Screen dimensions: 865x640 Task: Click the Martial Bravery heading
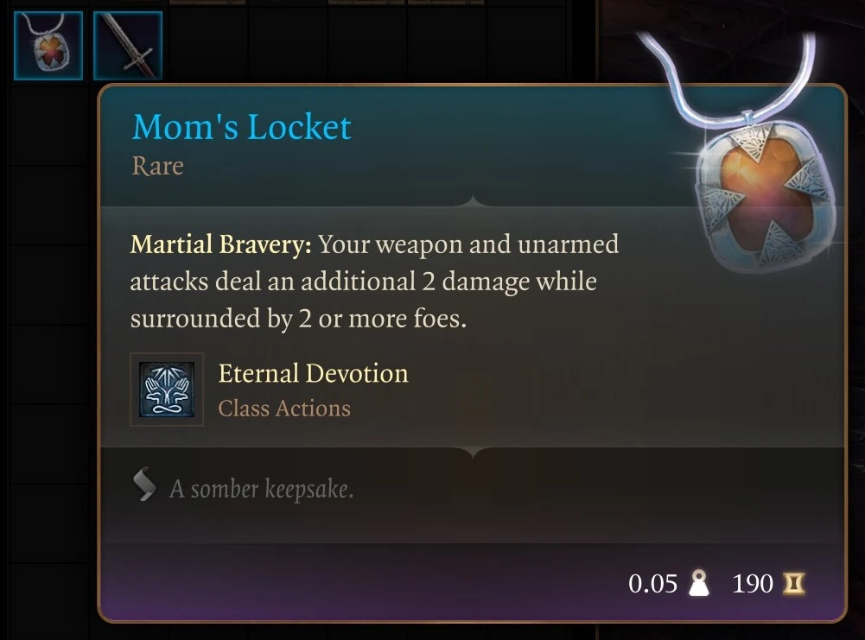pyautogui.click(x=220, y=244)
